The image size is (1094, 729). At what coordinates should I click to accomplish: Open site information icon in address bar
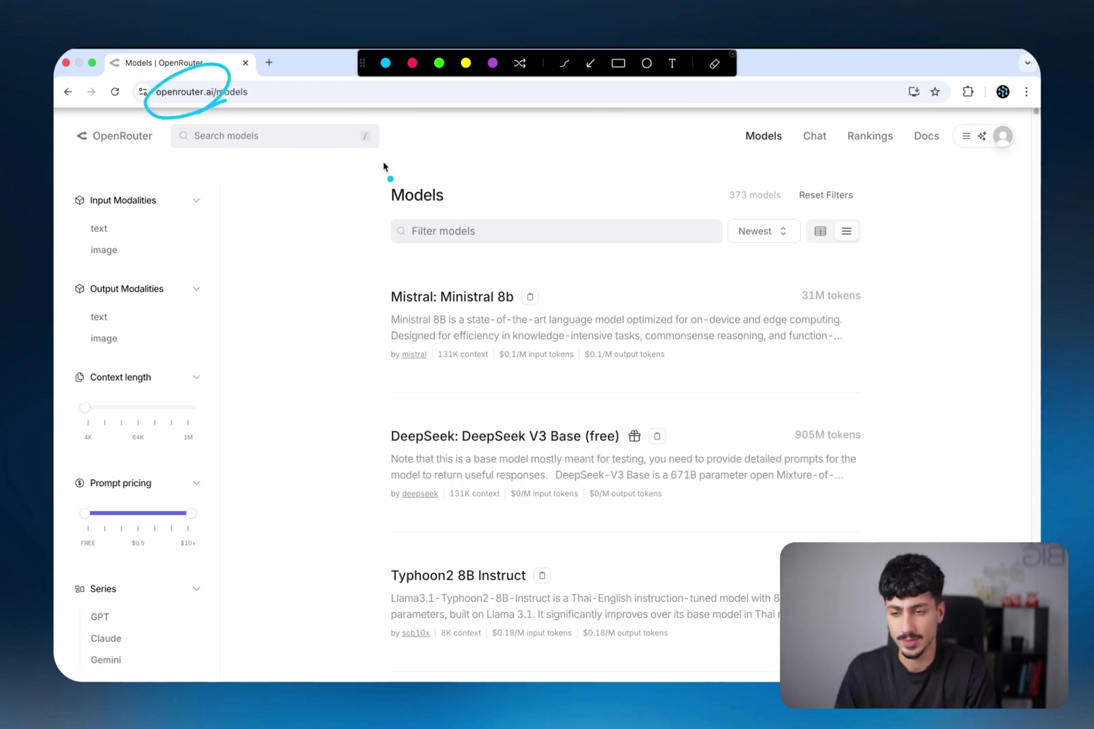pyautogui.click(x=142, y=92)
